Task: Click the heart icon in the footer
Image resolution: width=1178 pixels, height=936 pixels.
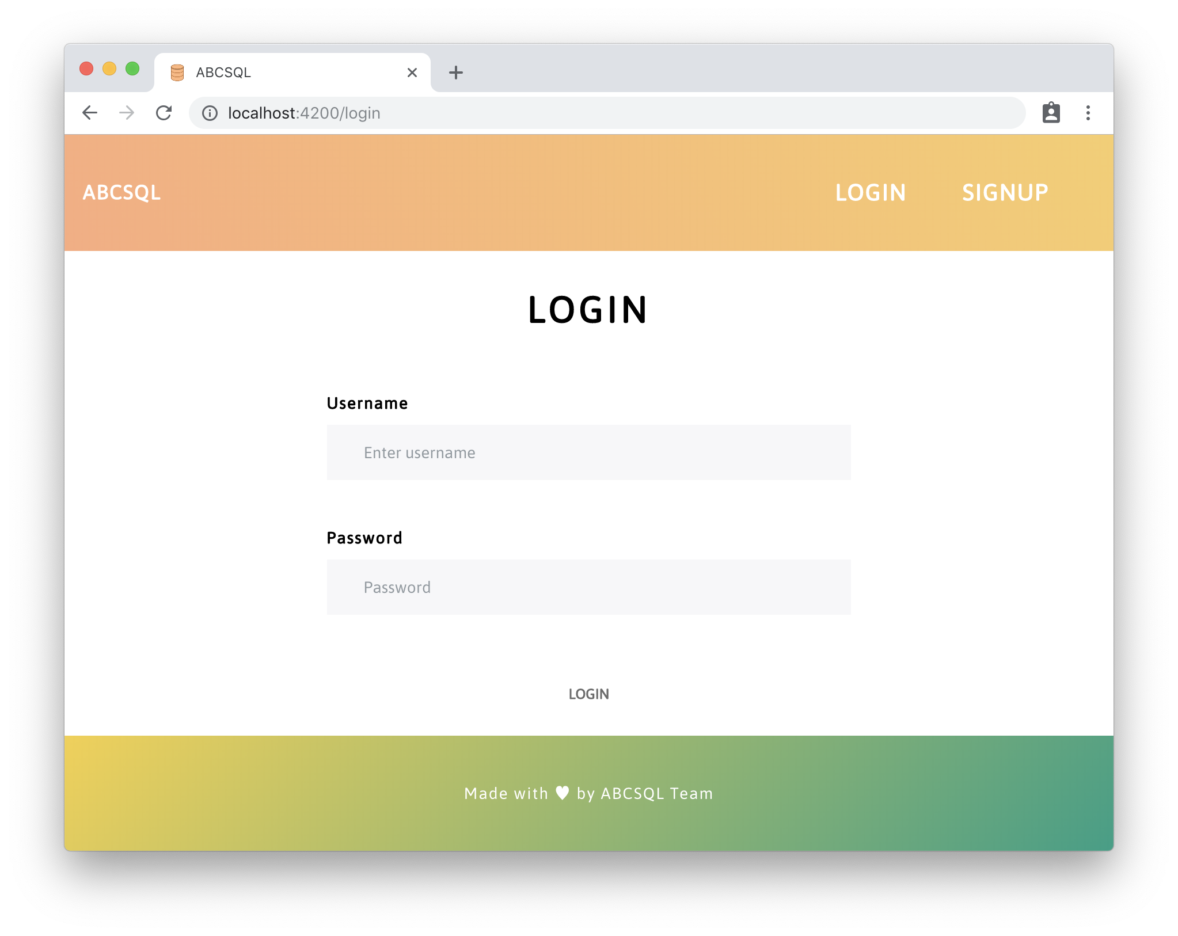Action: (x=563, y=793)
